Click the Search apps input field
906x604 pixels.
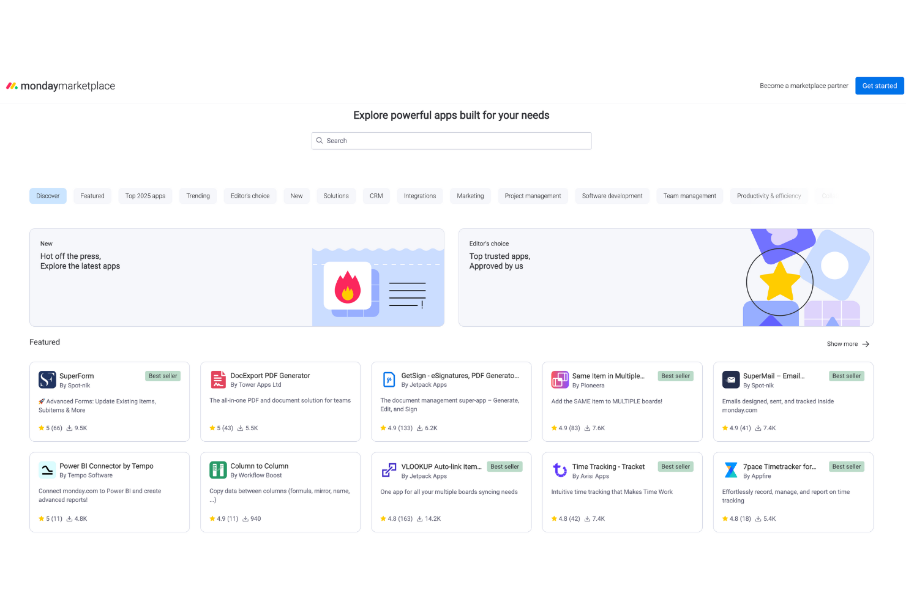452,141
